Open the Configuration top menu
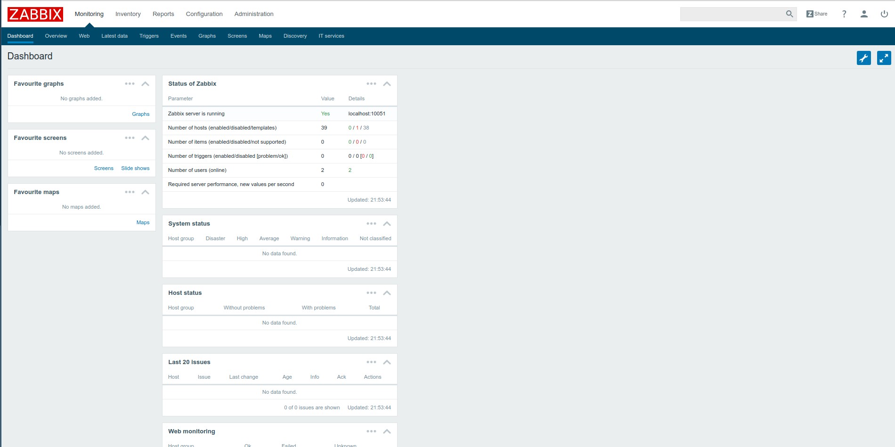The width and height of the screenshot is (895, 447). [204, 14]
